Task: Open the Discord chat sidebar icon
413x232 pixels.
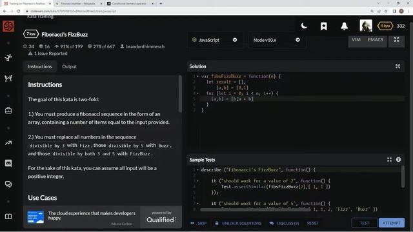Action: pos(8,163)
